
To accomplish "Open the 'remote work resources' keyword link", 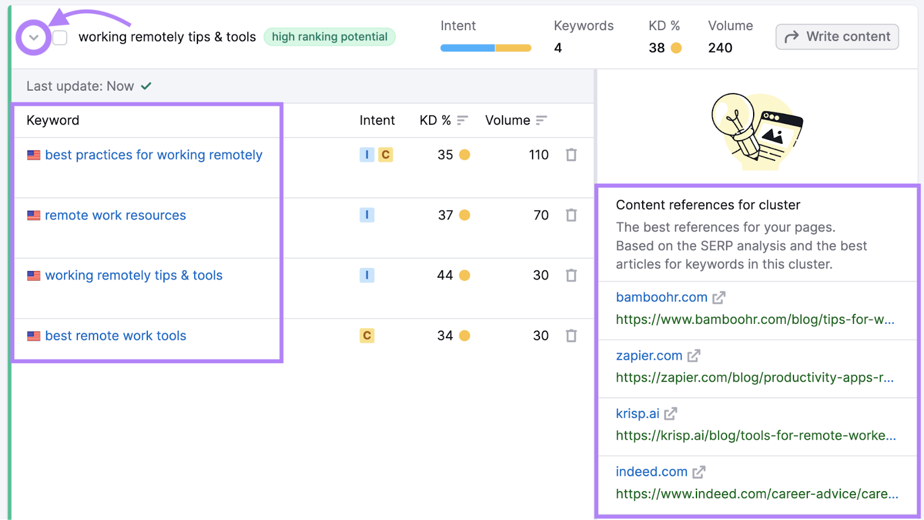I will (115, 215).
